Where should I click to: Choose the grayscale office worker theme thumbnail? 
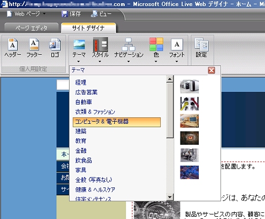pos(189,155)
